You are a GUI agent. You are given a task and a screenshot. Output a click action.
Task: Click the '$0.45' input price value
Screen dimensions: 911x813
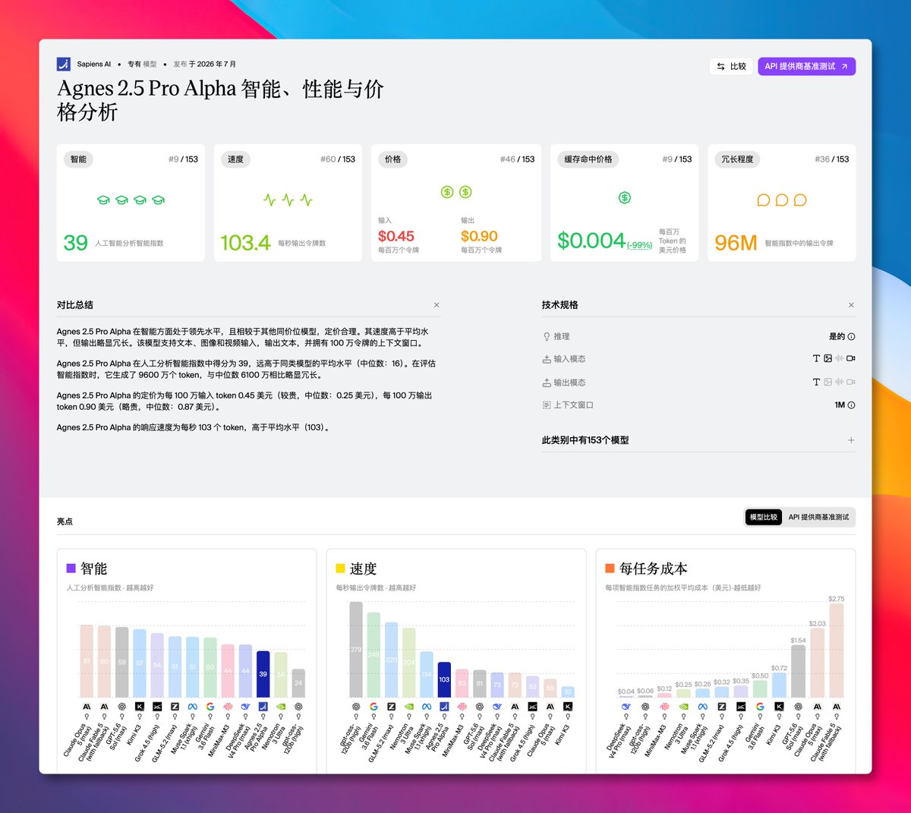point(396,236)
